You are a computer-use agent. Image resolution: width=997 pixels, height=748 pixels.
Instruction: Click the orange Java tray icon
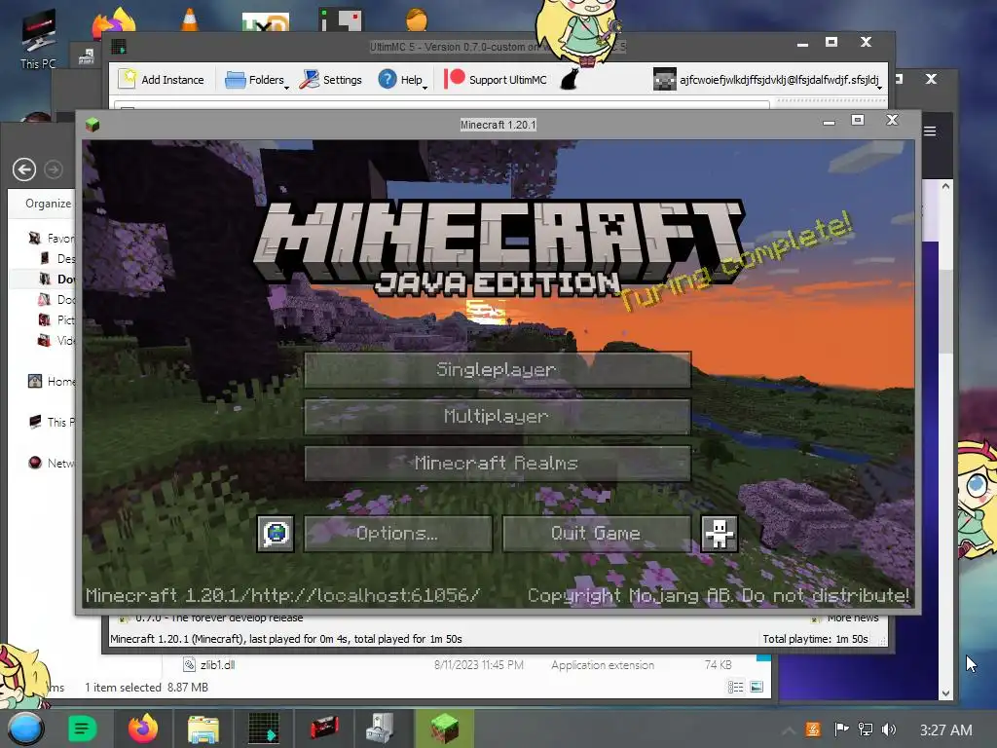(813, 729)
